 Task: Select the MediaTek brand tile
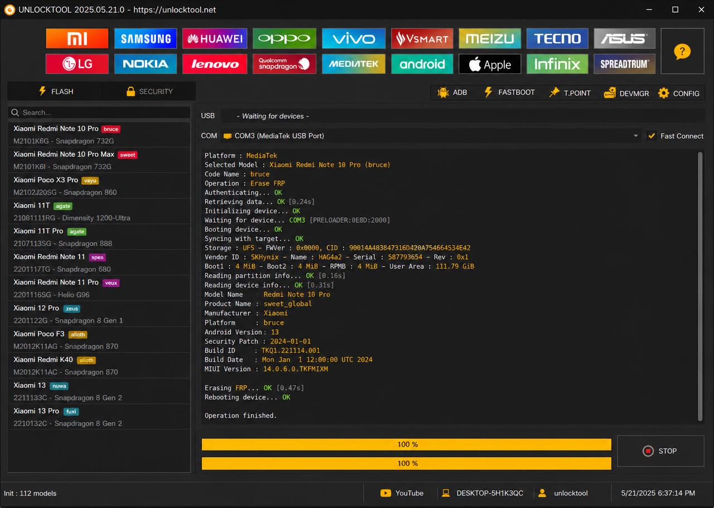click(354, 64)
